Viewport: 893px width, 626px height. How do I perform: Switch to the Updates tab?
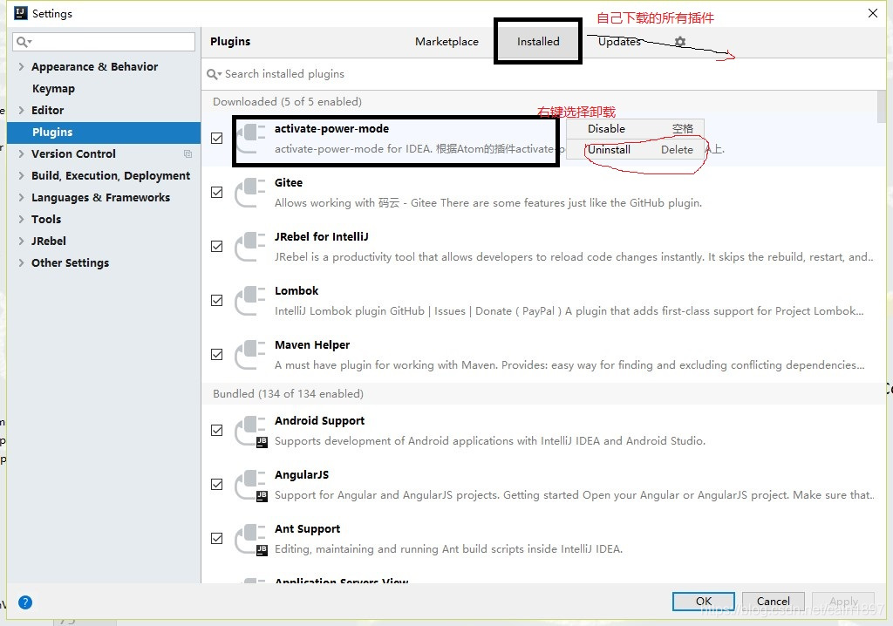point(619,42)
